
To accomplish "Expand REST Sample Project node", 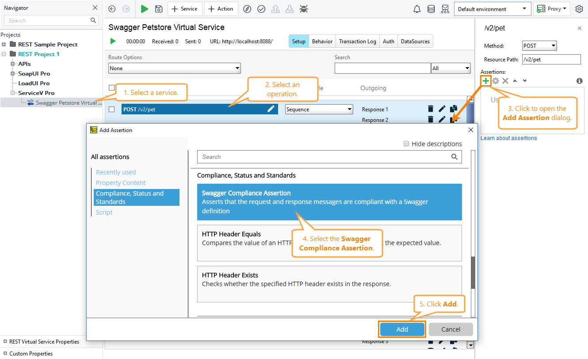I will click(4, 44).
